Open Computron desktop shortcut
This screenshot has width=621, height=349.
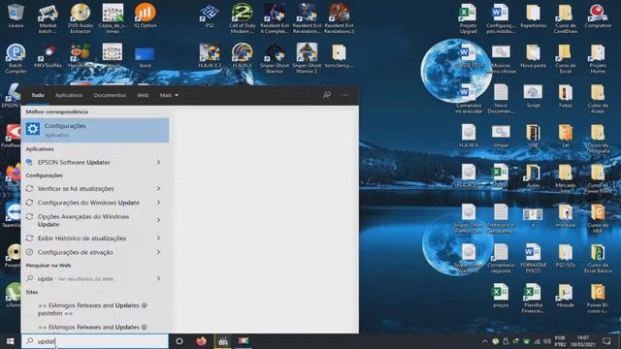(x=598, y=16)
